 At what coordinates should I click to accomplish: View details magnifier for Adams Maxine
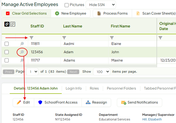(22, 60)
